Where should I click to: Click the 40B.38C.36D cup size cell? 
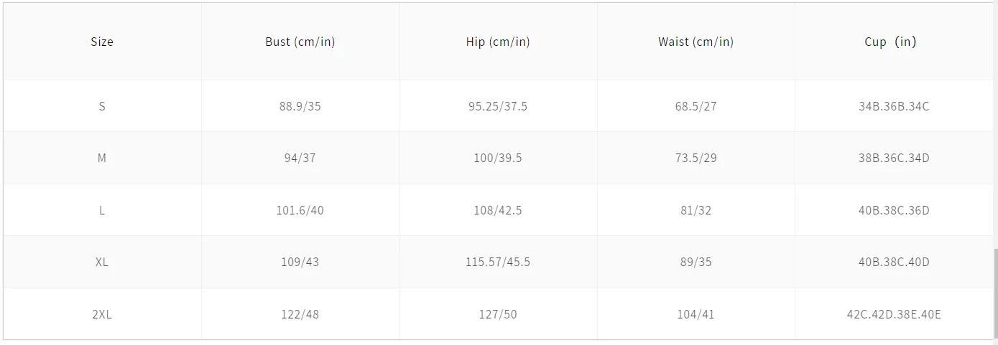pyautogui.click(x=894, y=210)
